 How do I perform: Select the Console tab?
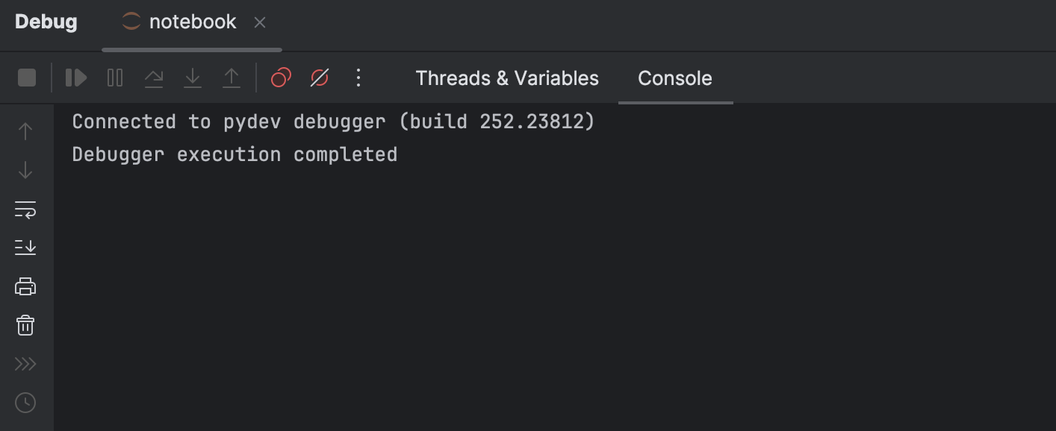coord(674,78)
